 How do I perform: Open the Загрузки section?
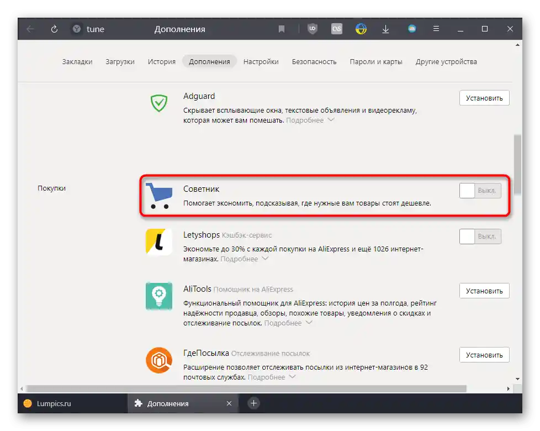coord(120,62)
